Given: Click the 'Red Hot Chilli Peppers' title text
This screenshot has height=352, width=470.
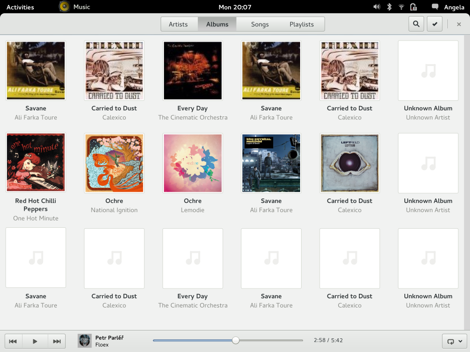Looking at the screenshot, I should pos(36,205).
